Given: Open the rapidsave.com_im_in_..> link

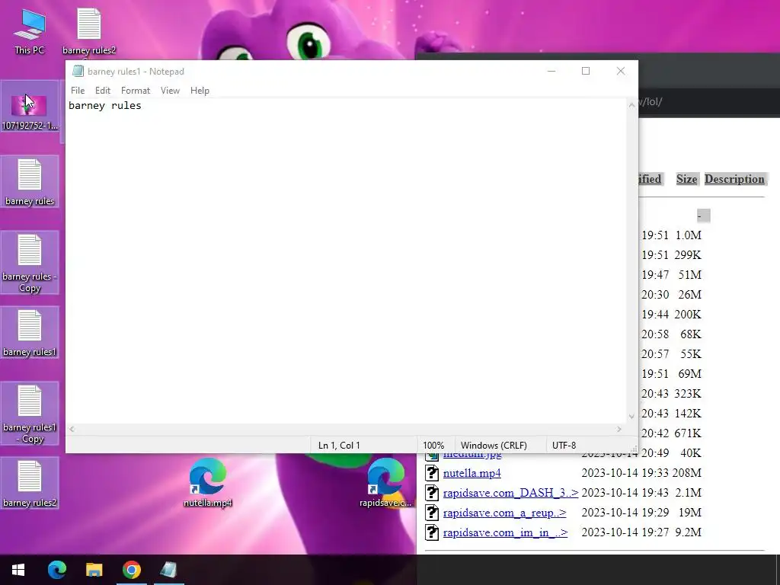Looking at the screenshot, I should 505,532.
